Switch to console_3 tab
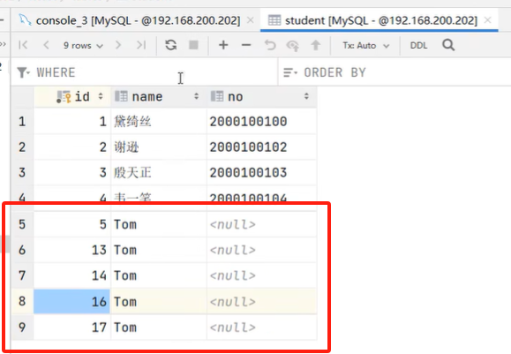This screenshot has height=354, width=511. click(136, 20)
